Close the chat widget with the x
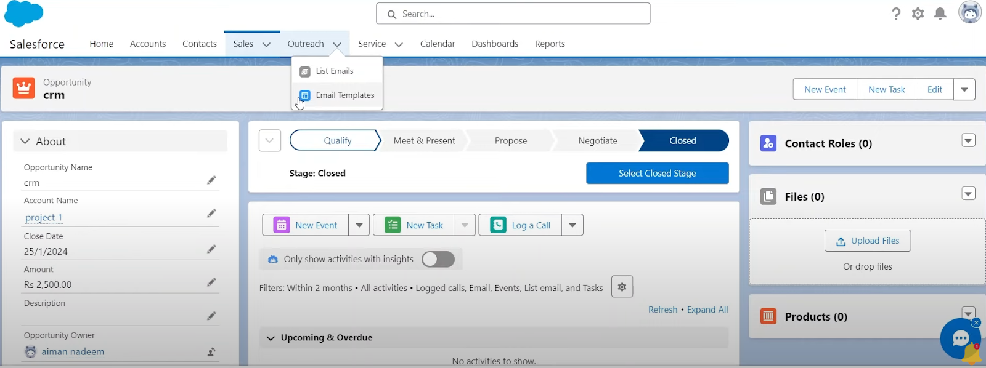The image size is (986, 368). pos(976,322)
